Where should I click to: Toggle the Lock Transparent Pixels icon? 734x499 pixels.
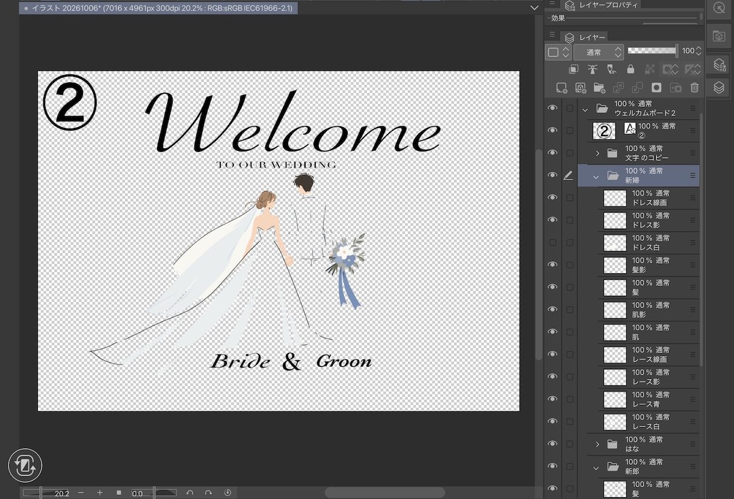coord(650,70)
